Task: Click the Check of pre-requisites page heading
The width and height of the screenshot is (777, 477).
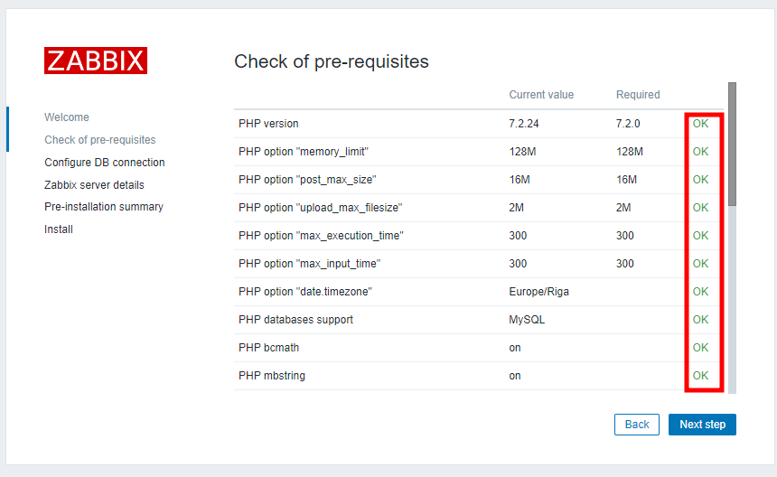Action: pyautogui.click(x=332, y=61)
